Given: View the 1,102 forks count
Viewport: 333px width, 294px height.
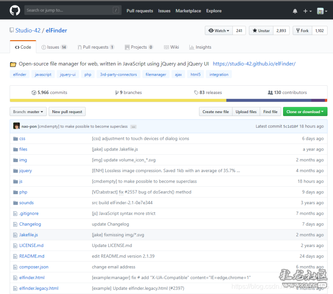Looking at the screenshot, I should [x=319, y=30].
